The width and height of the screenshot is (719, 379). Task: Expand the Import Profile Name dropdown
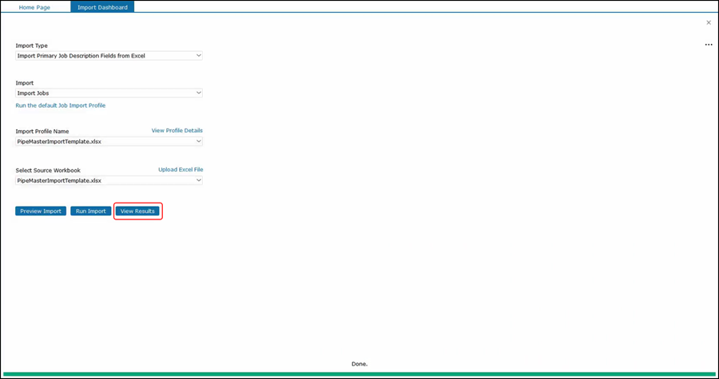(109, 141)
